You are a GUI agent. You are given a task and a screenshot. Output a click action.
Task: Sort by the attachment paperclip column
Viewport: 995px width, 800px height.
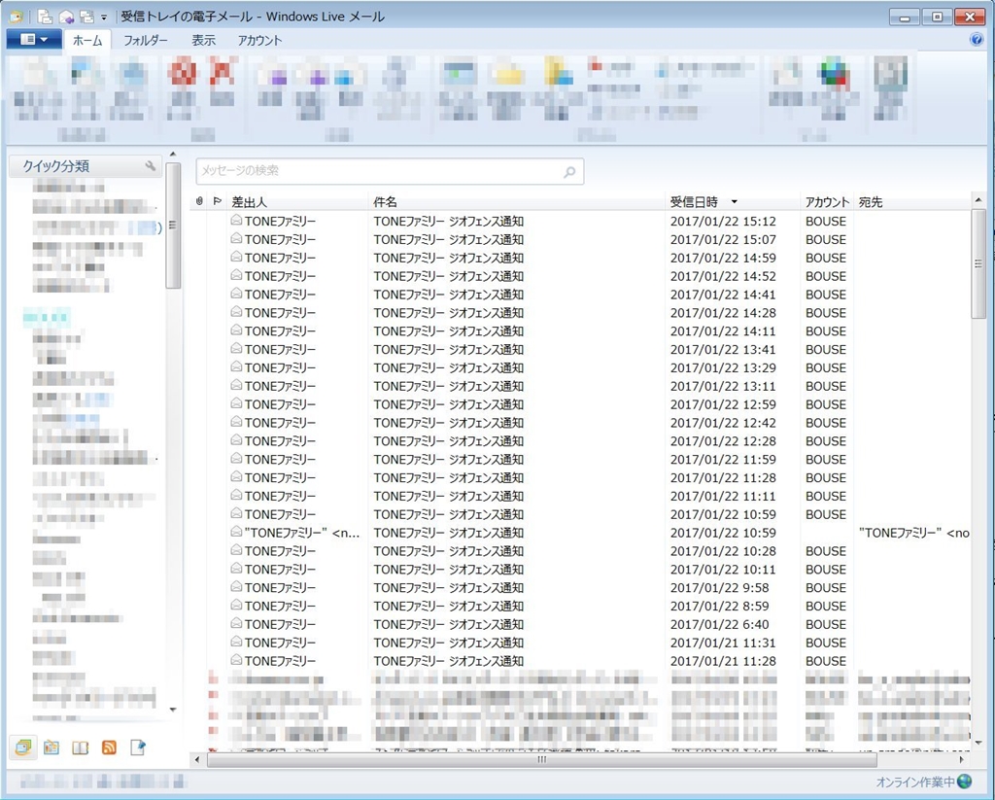[x=199, y=201]
